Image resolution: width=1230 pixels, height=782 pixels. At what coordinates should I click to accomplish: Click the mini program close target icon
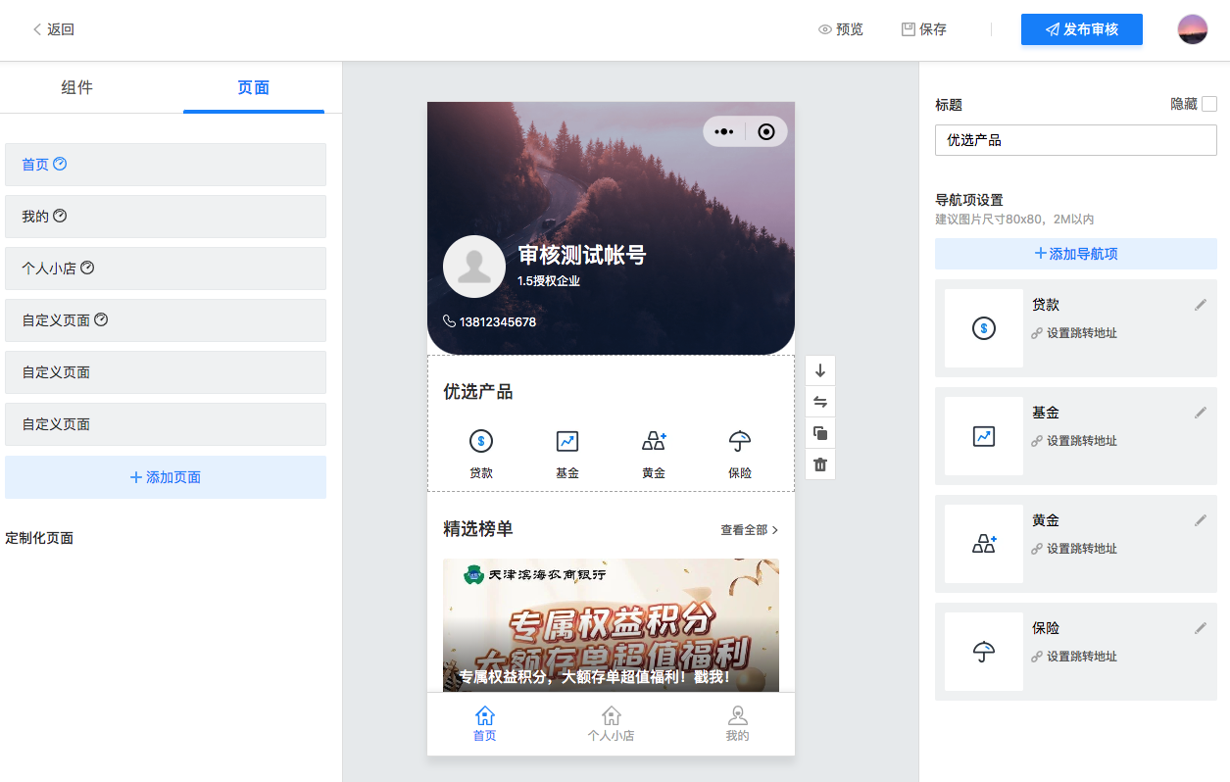coord(766,131)
